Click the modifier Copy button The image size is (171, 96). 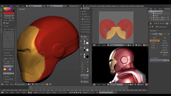click(x=165, y=38)
